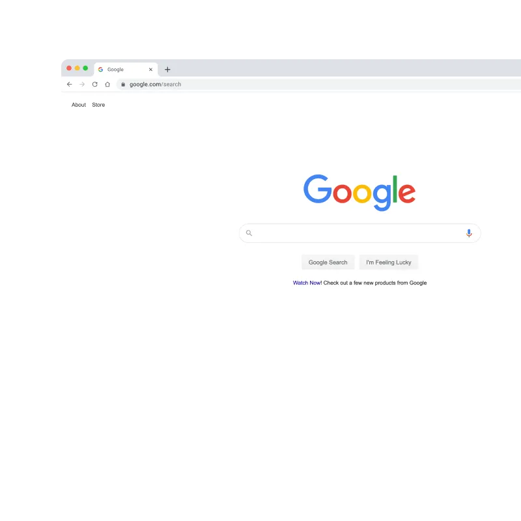Click the padlock icon in address bar
This screenshot has width=521, height=521.
pos(123,85)
